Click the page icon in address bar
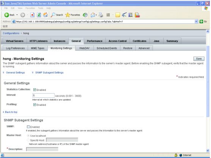This screenshot has height=158, width=211. tap(14, 22)
